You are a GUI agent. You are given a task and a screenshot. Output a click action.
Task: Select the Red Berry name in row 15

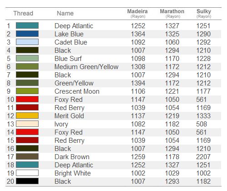[69, 141]
